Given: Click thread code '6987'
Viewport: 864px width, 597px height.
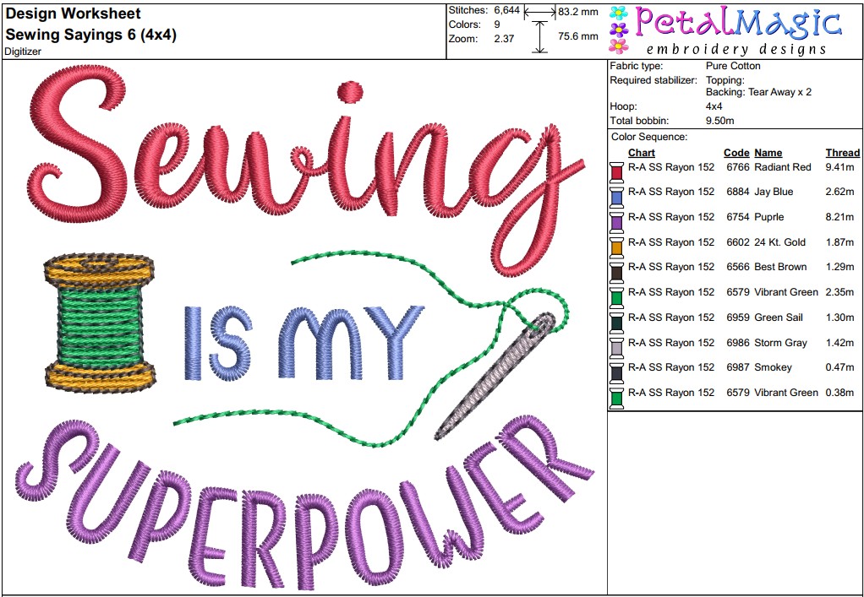Looking at the screenshot, I should [738, 367].
